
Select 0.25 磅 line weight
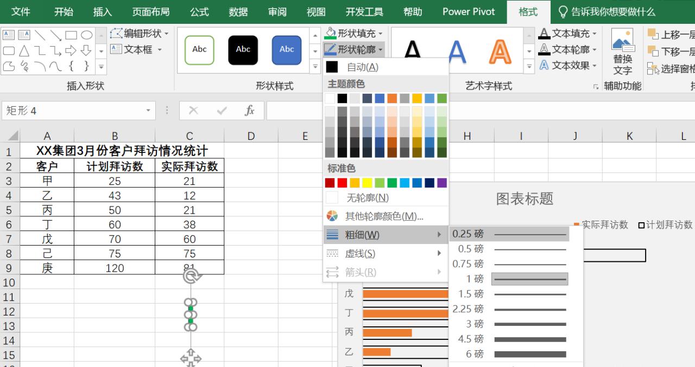(510, 234)
